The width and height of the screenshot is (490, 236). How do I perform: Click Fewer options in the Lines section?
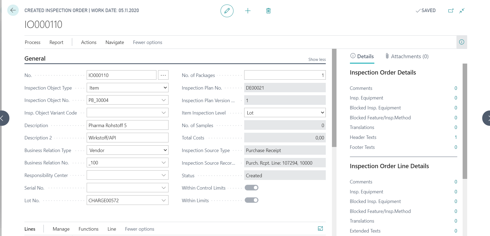click(140, 229)
